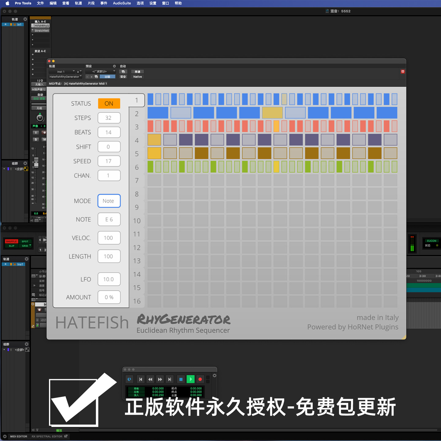Click the yellow active step in row 2
The width and height of the screenshot is (441, 441).
point(272,113)
